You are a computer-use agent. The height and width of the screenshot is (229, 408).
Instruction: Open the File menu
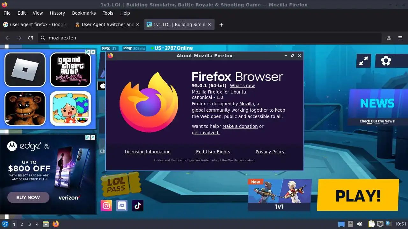tap(7, 13)
